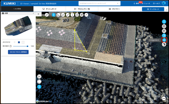
Task: Collapse the left side panel arrow
Action: click(39, 14)
